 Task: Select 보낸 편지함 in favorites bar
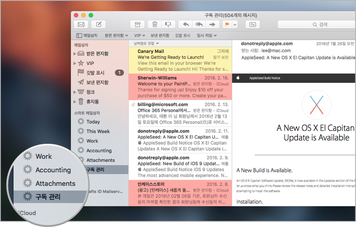160,35
